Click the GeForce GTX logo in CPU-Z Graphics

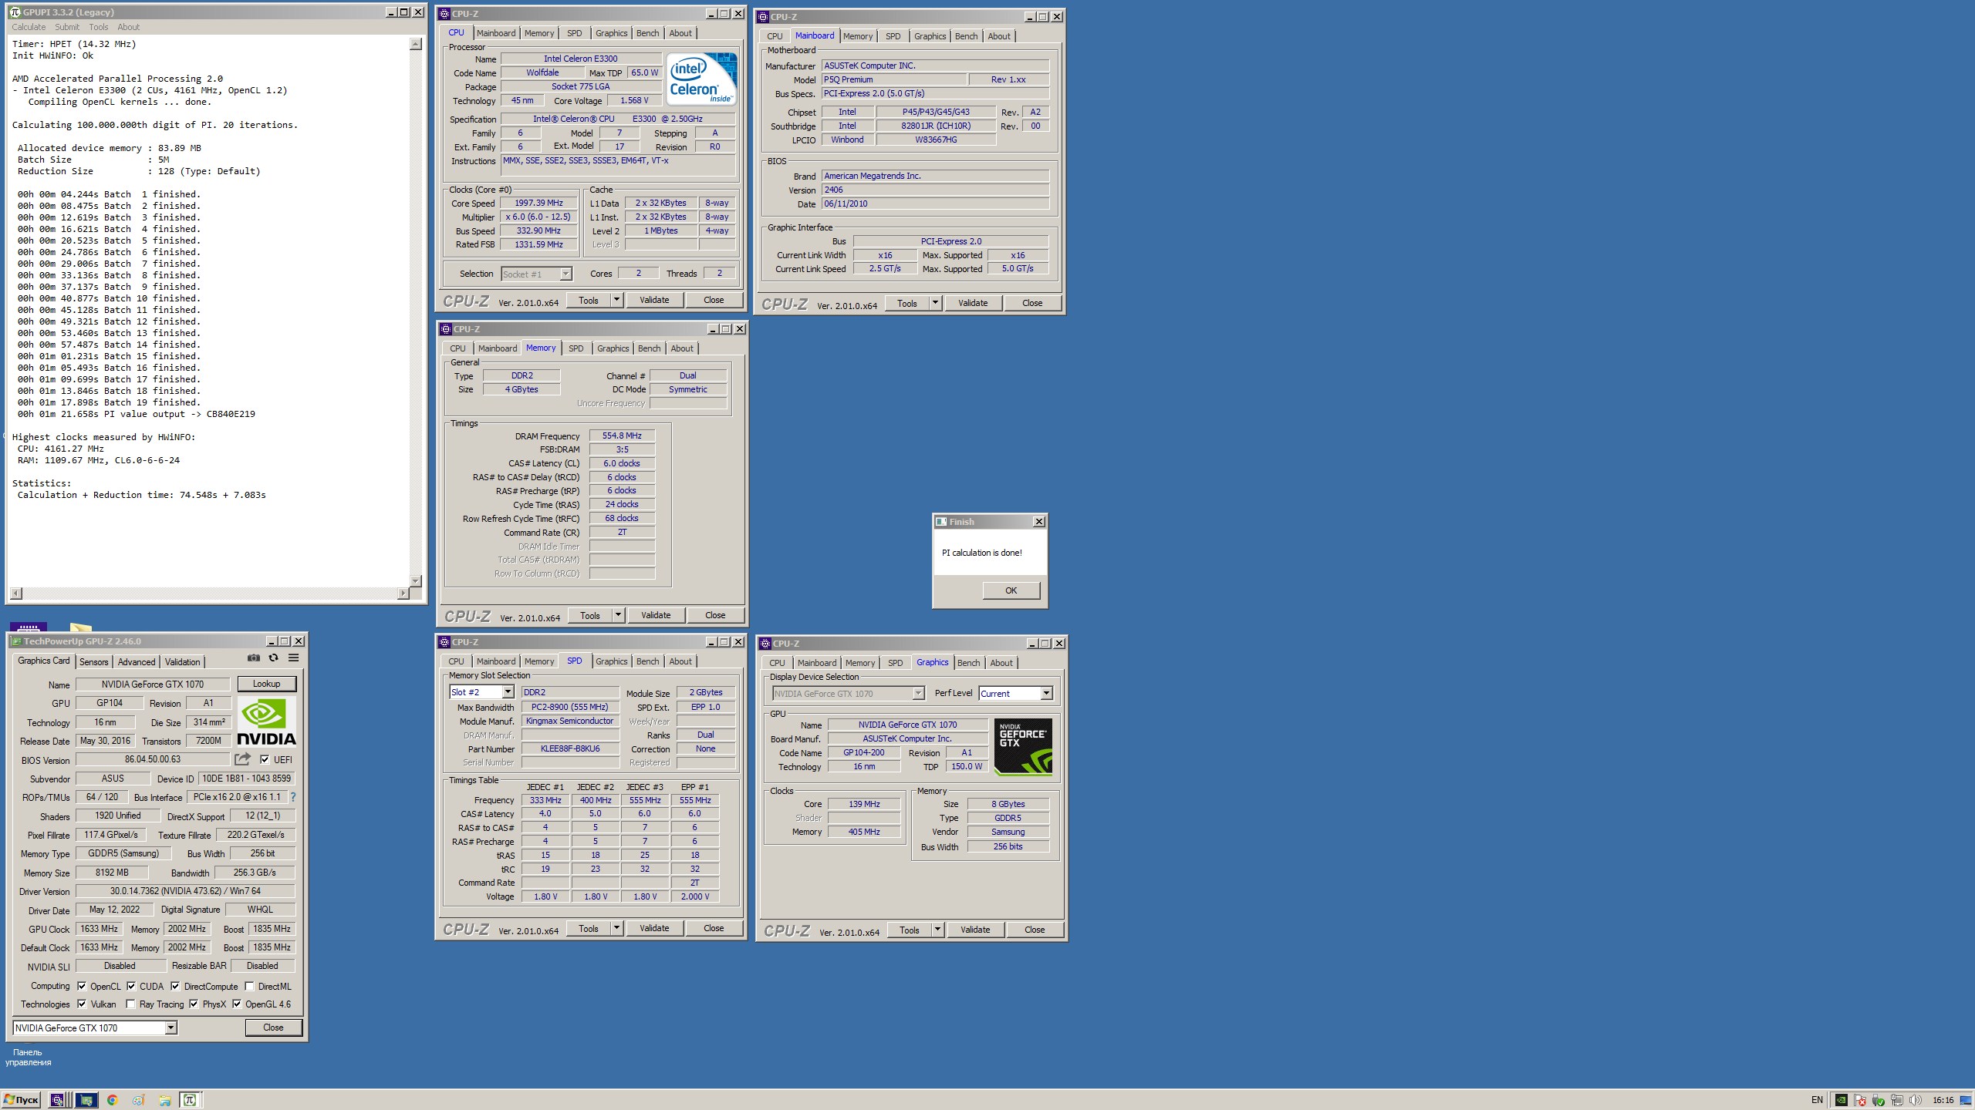pos(1023,746)
